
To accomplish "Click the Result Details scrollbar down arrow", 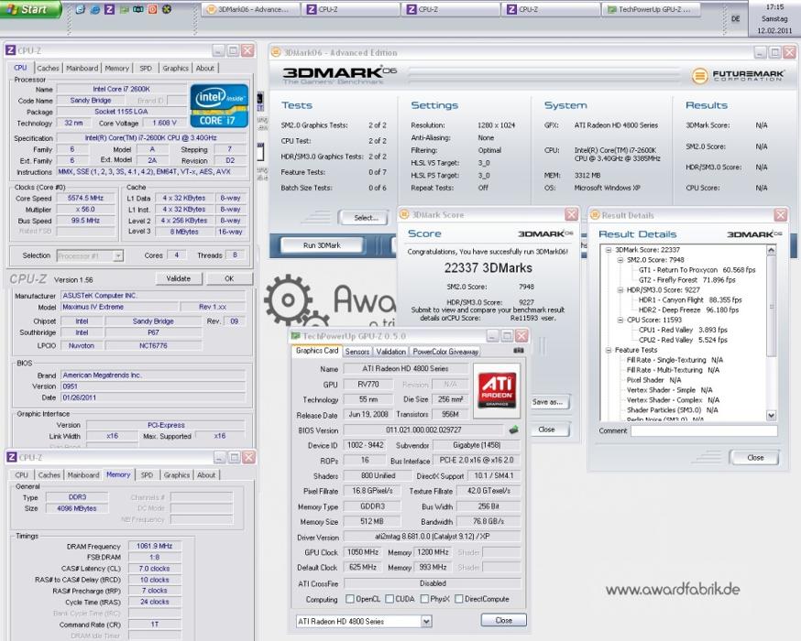I will 772,416.
